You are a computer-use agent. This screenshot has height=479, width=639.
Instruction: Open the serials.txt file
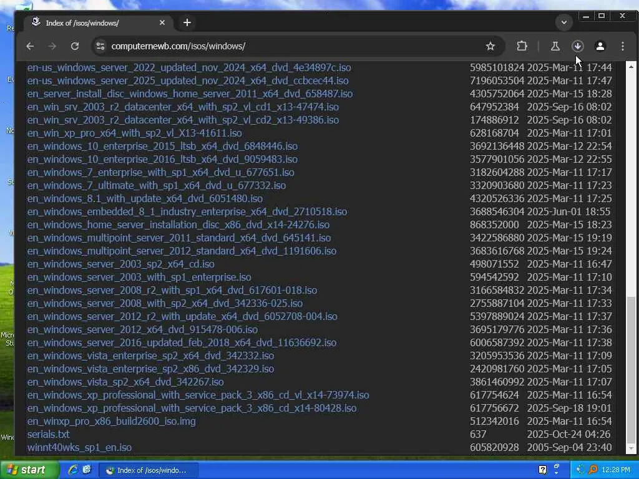pos(49,434)
